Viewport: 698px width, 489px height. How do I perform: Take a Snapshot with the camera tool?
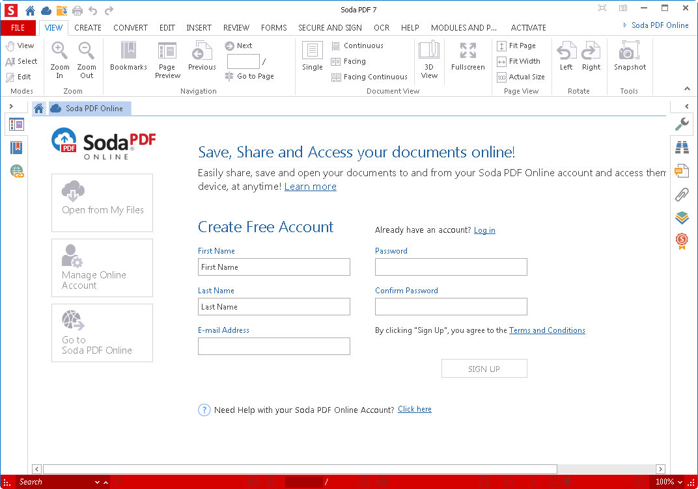[x=630, y=57]
